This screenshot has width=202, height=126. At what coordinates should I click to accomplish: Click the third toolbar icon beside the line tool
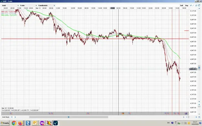196,5
